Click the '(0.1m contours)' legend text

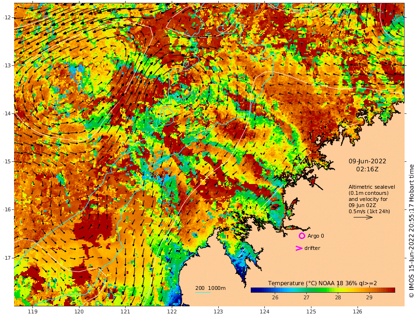point(368,193)
